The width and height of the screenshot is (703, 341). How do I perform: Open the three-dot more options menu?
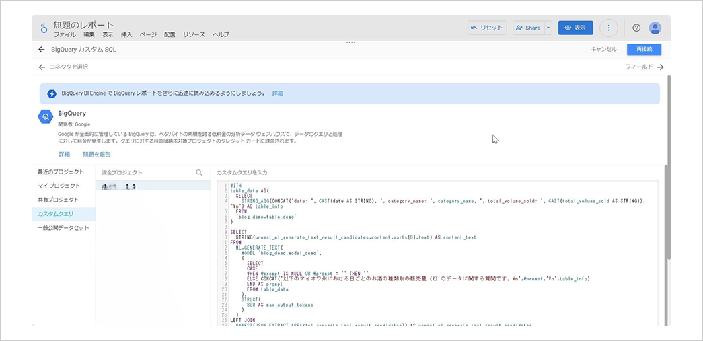click(x=608, y=28)
